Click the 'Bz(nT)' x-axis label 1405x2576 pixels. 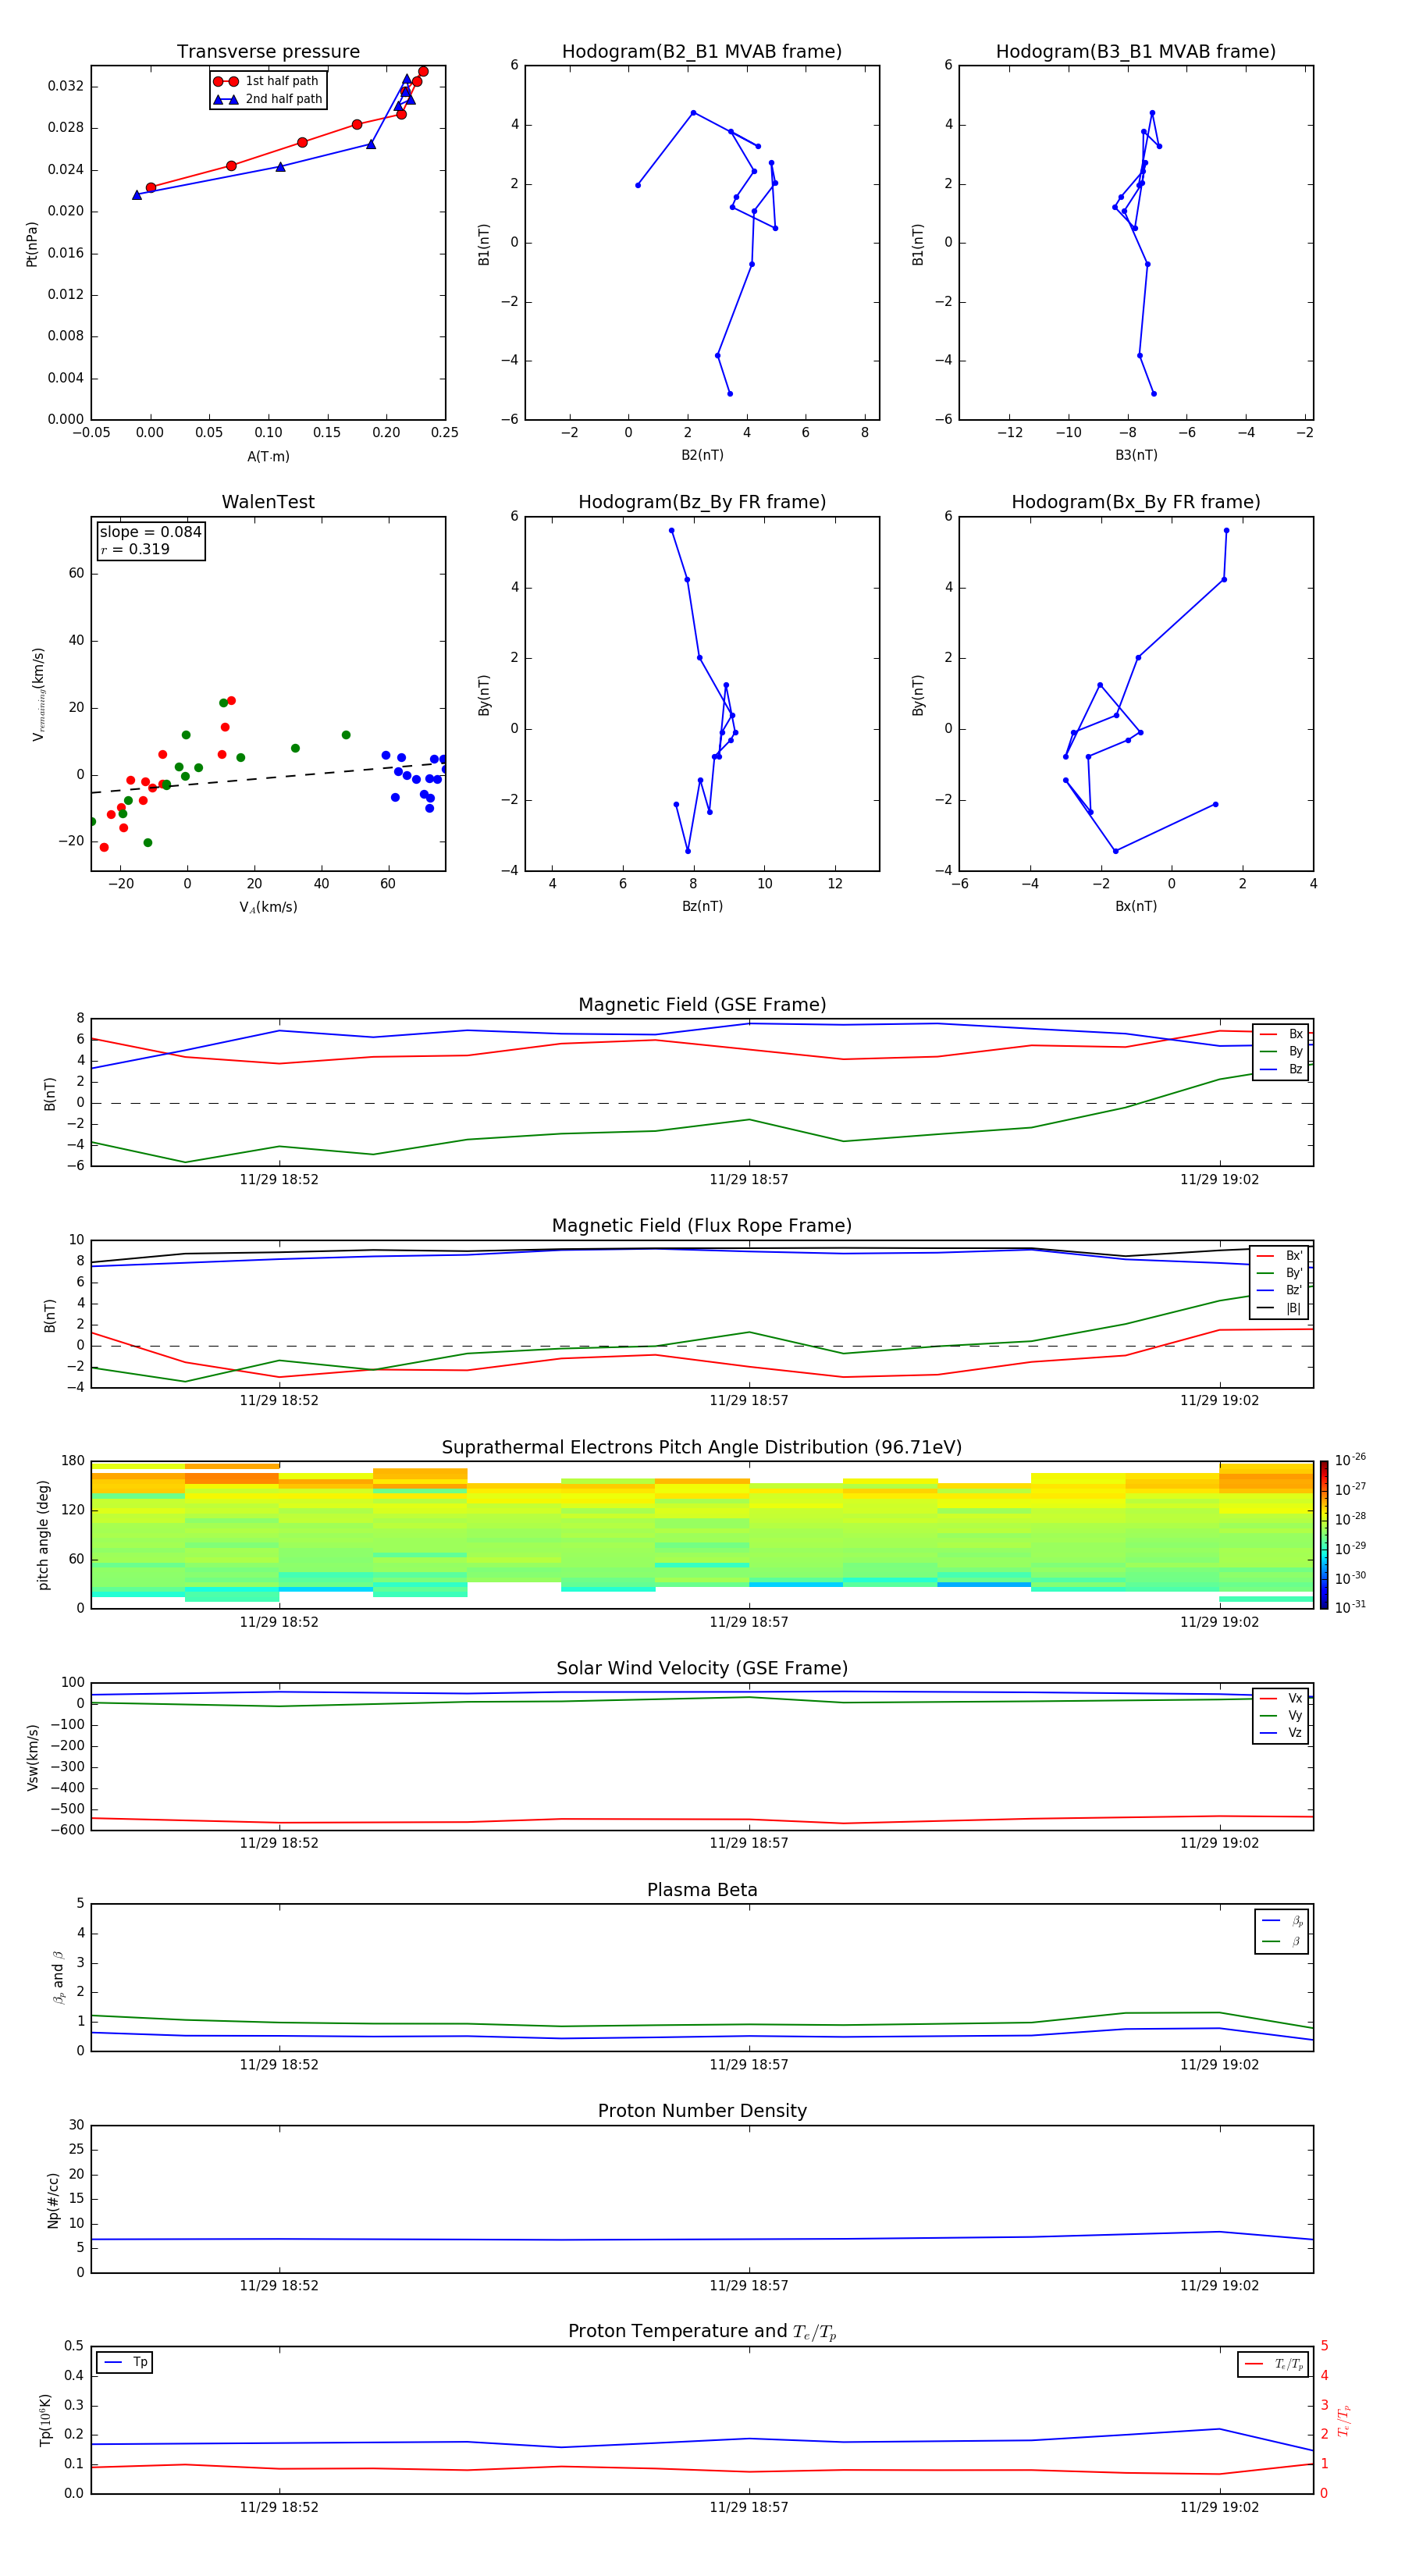tap(702, 906)
